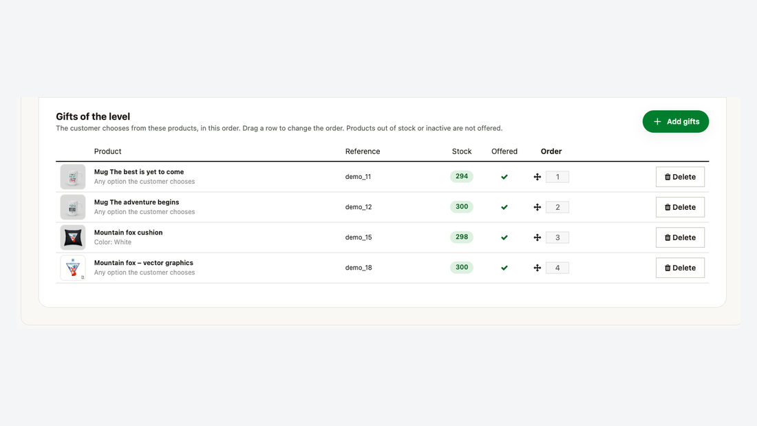Click stock badge 298

[x=462, y=237]
